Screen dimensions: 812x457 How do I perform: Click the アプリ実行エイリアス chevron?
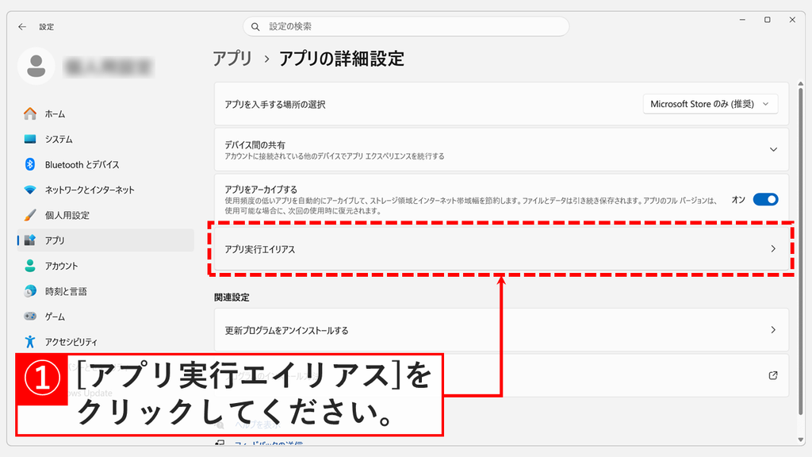(773, 248)
